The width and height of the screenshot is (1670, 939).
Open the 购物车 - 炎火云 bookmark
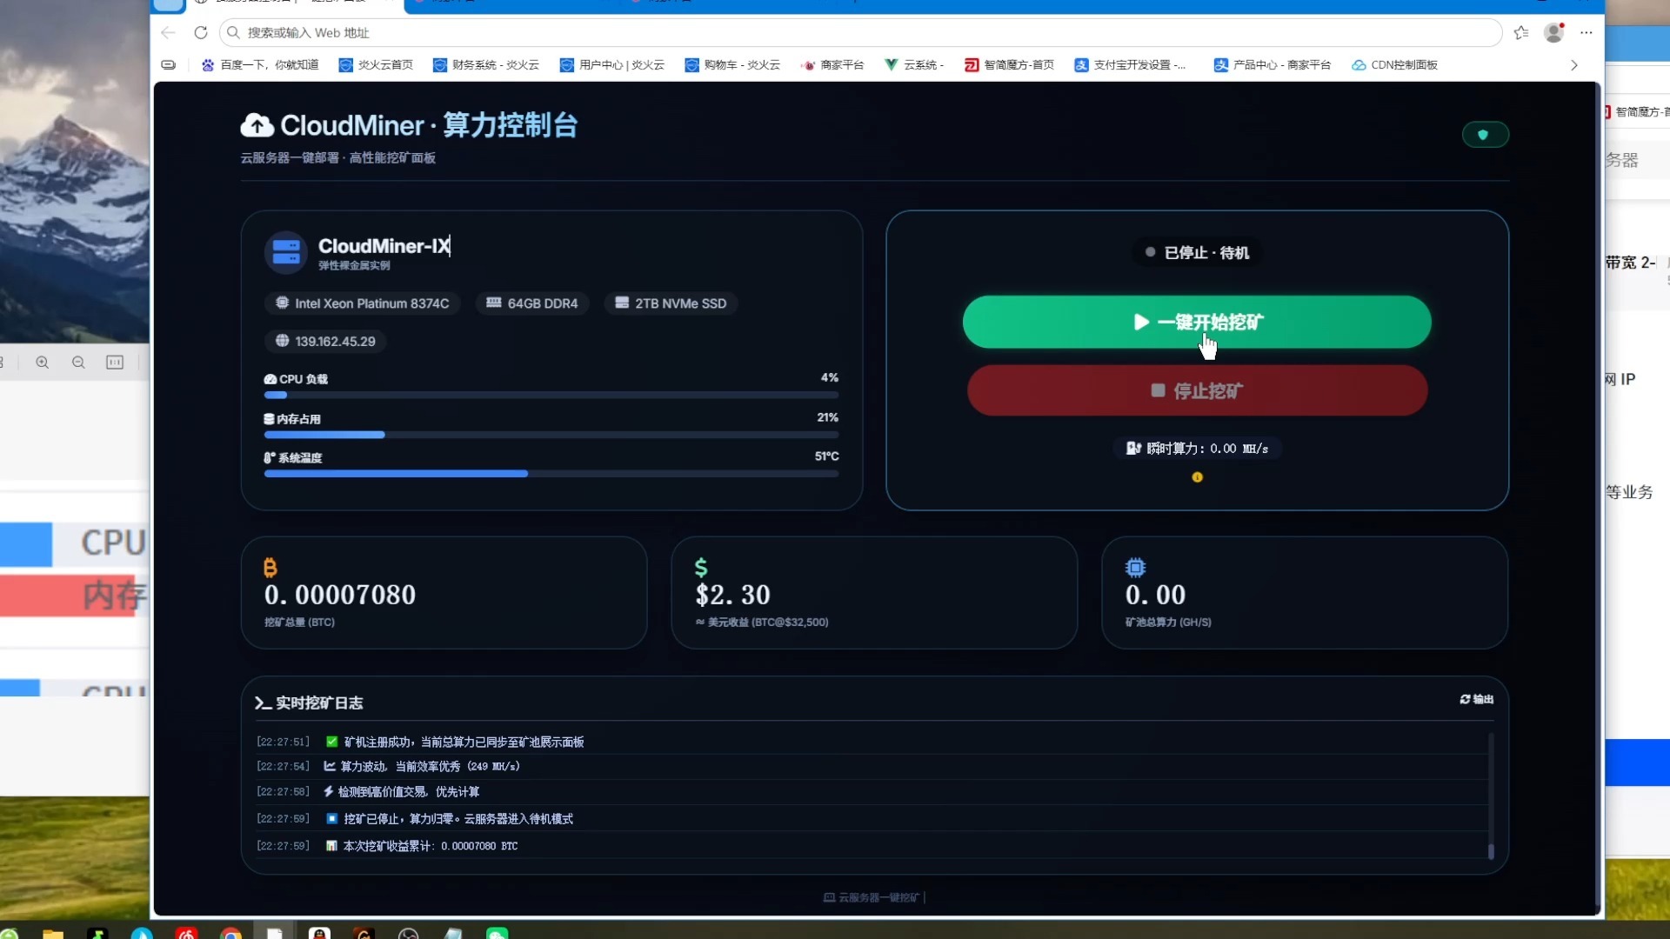click(x=732, y=65)
